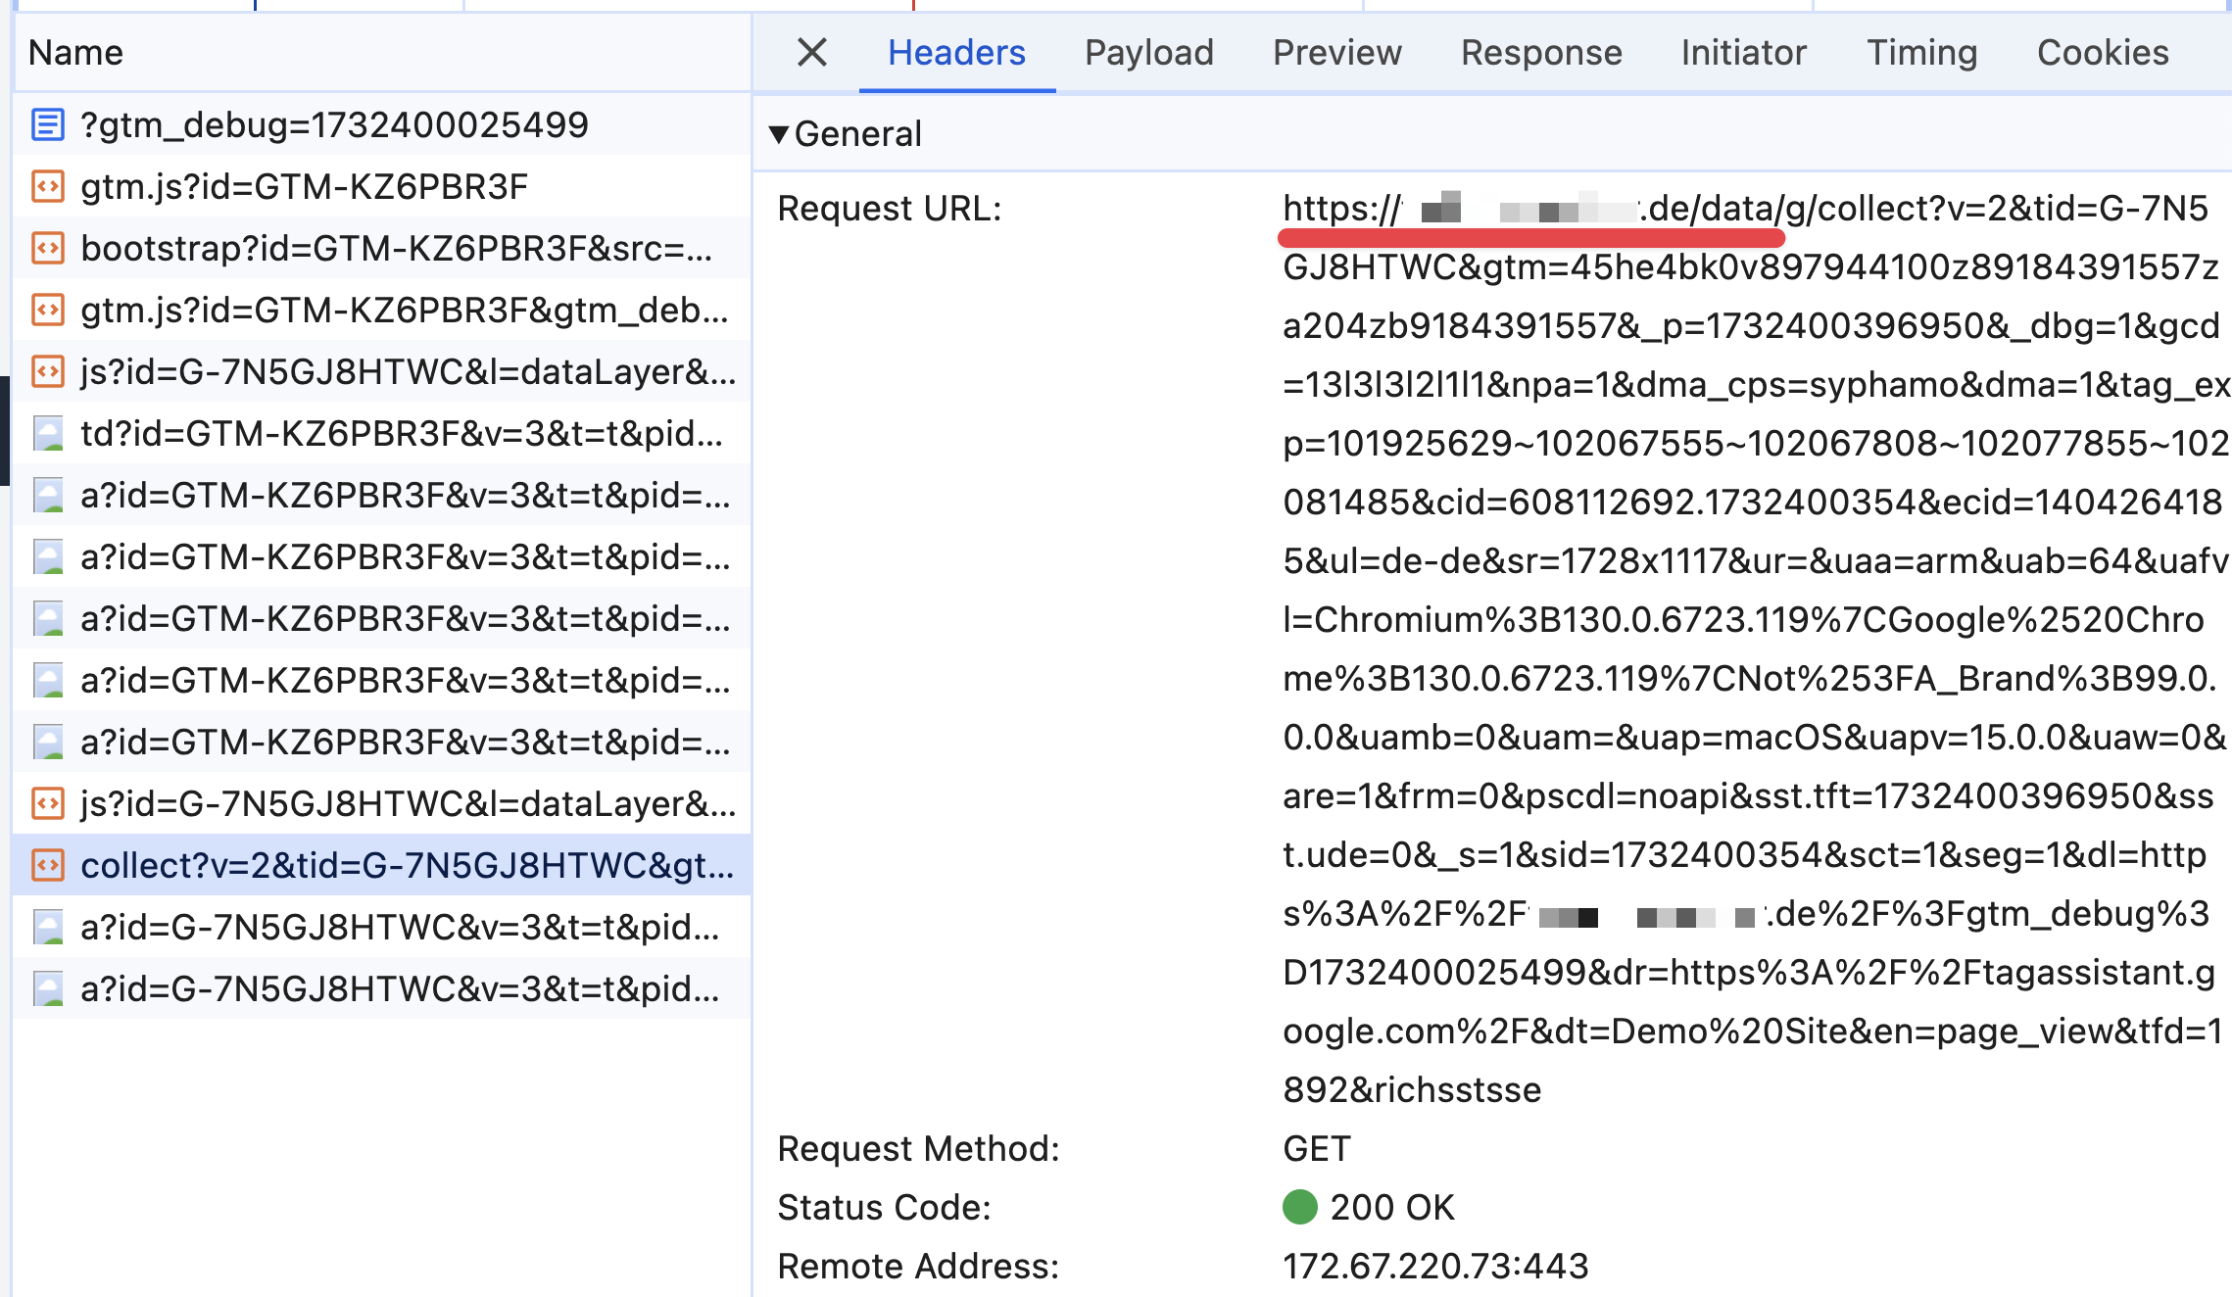Open the Response tab
The image size is (2232, 1297).
(1540, 52)
